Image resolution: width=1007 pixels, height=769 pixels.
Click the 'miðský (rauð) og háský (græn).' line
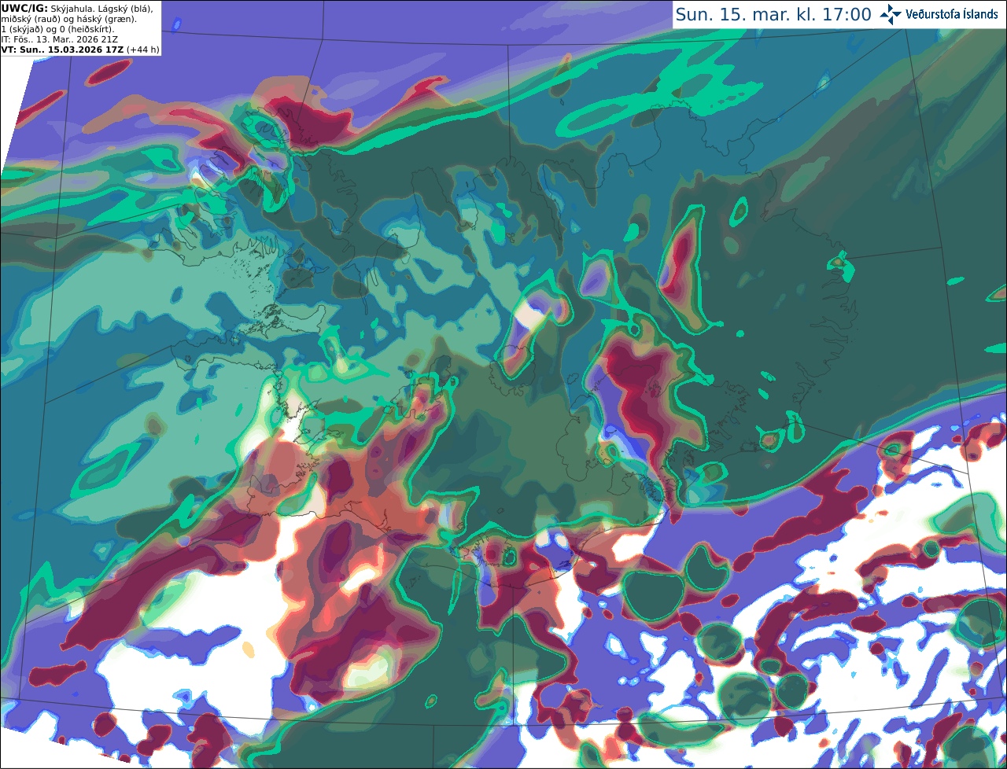click(x=68, y=19)
